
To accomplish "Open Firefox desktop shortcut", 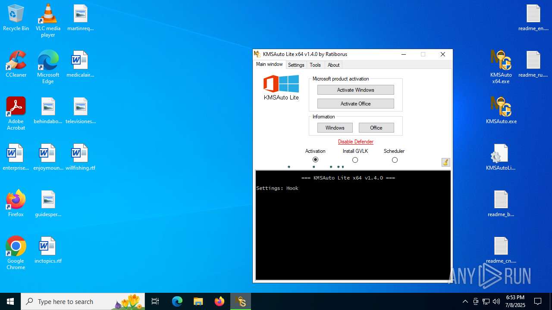I will pyautogui.click(x=16, y=204).
